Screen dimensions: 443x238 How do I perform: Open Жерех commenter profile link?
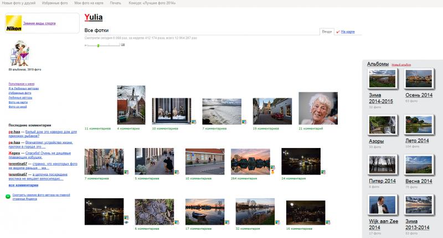[x=14, y=153]
